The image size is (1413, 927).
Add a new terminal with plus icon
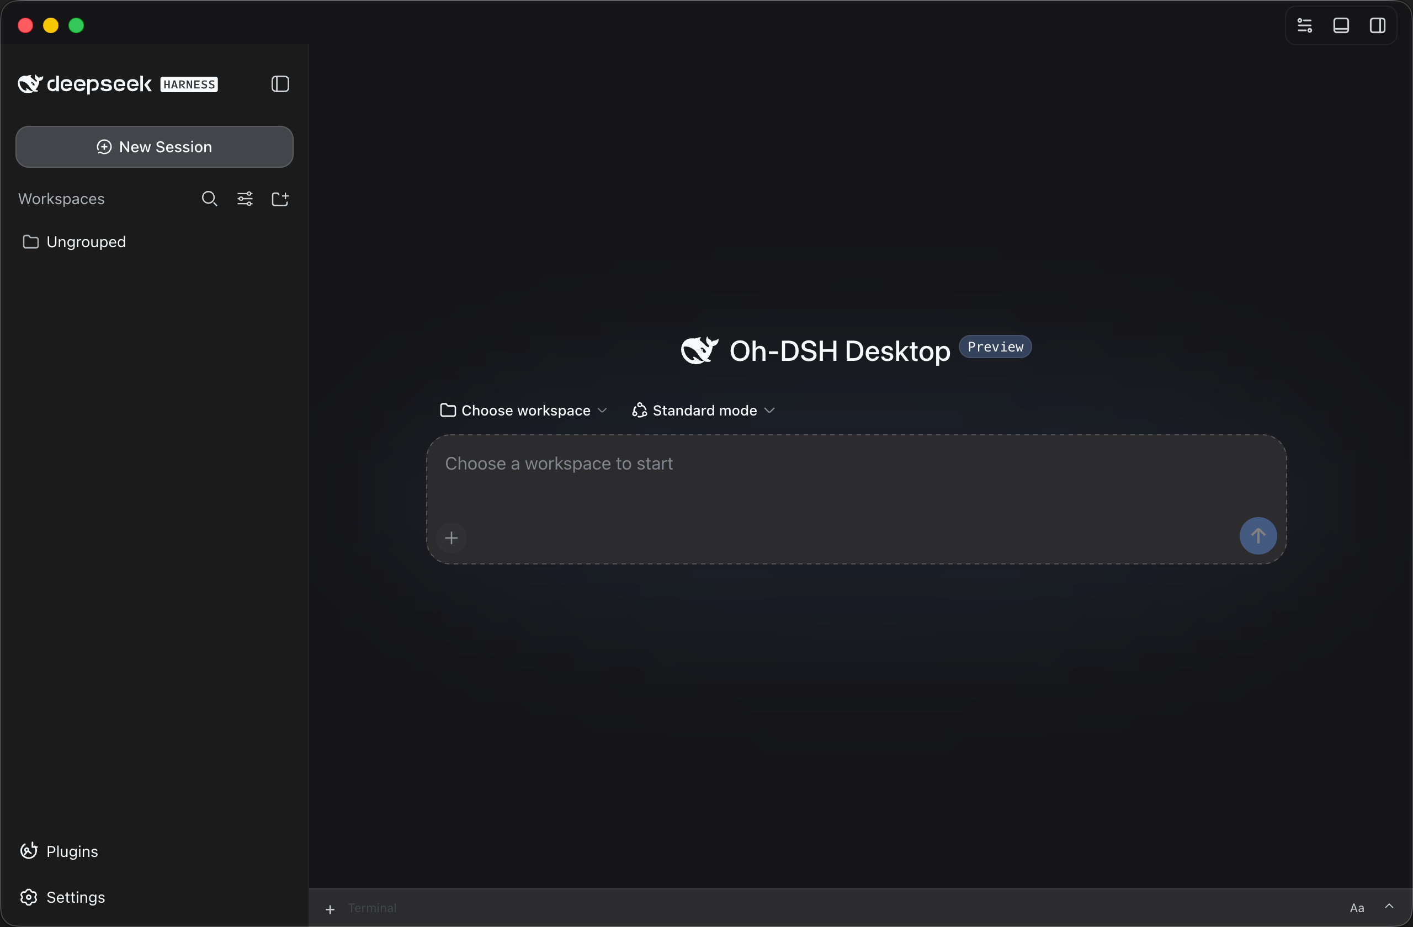[x=330, y=909]
